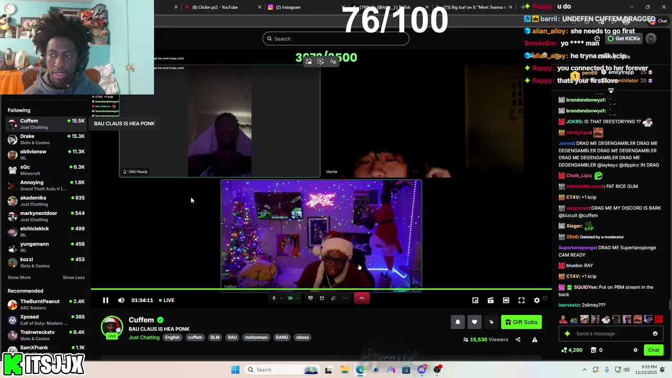Open the chat shop store icon
This screenshot has width=672, height=378.
pos(594,350)
